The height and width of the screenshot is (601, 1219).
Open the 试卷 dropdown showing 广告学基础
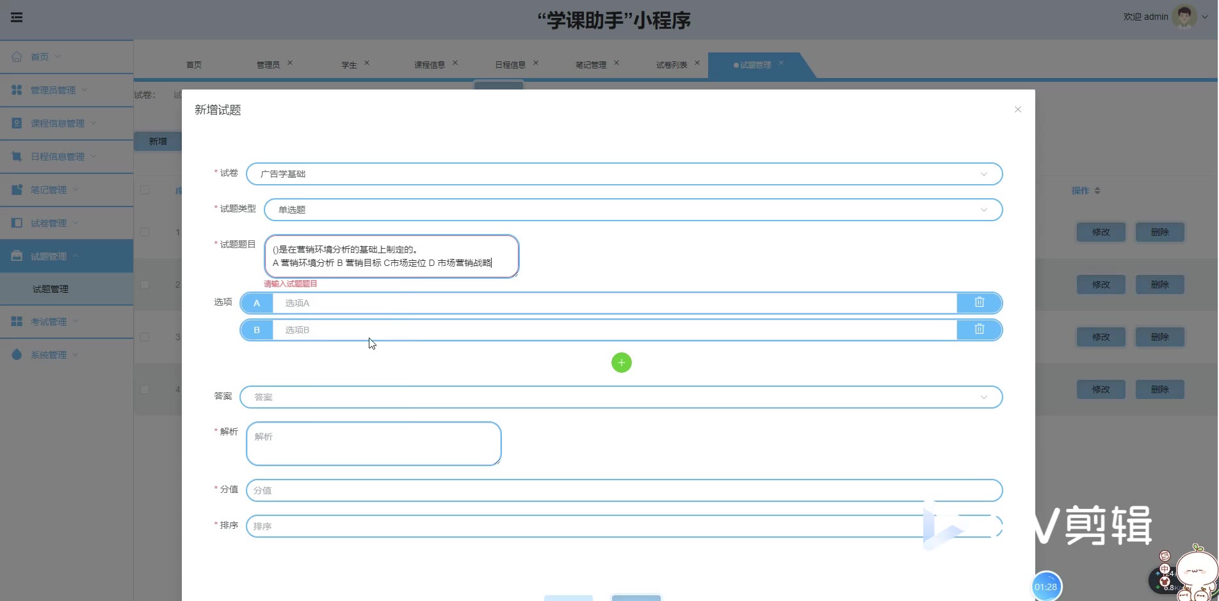coord(624,174)
